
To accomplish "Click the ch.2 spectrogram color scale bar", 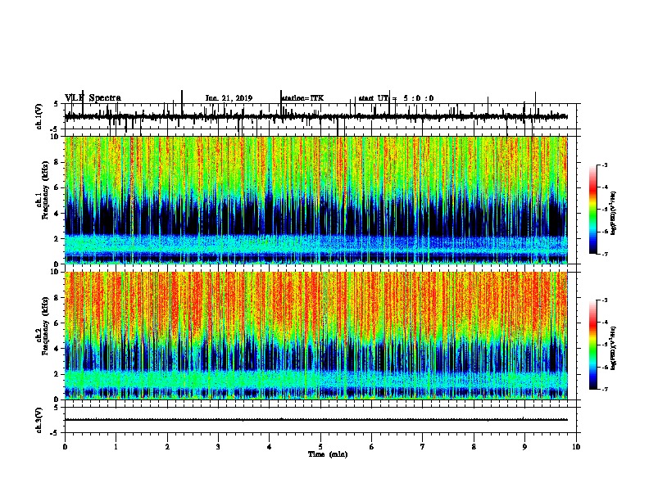I will (x=592, y=345).
